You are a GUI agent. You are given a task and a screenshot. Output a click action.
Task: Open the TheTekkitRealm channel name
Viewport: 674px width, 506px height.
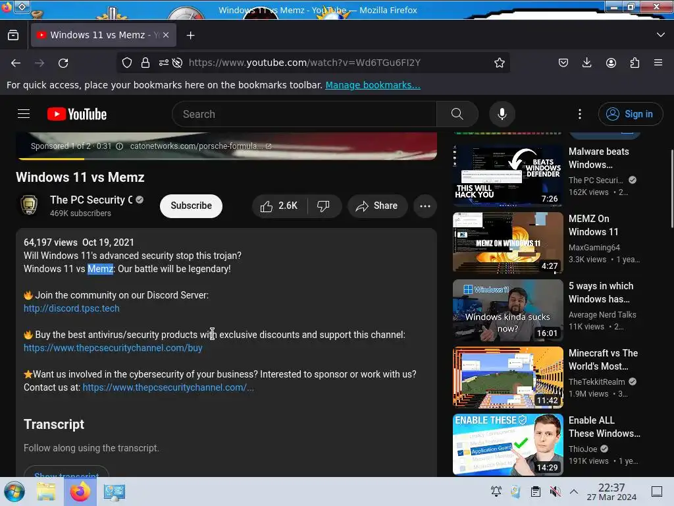pos(596,381)
